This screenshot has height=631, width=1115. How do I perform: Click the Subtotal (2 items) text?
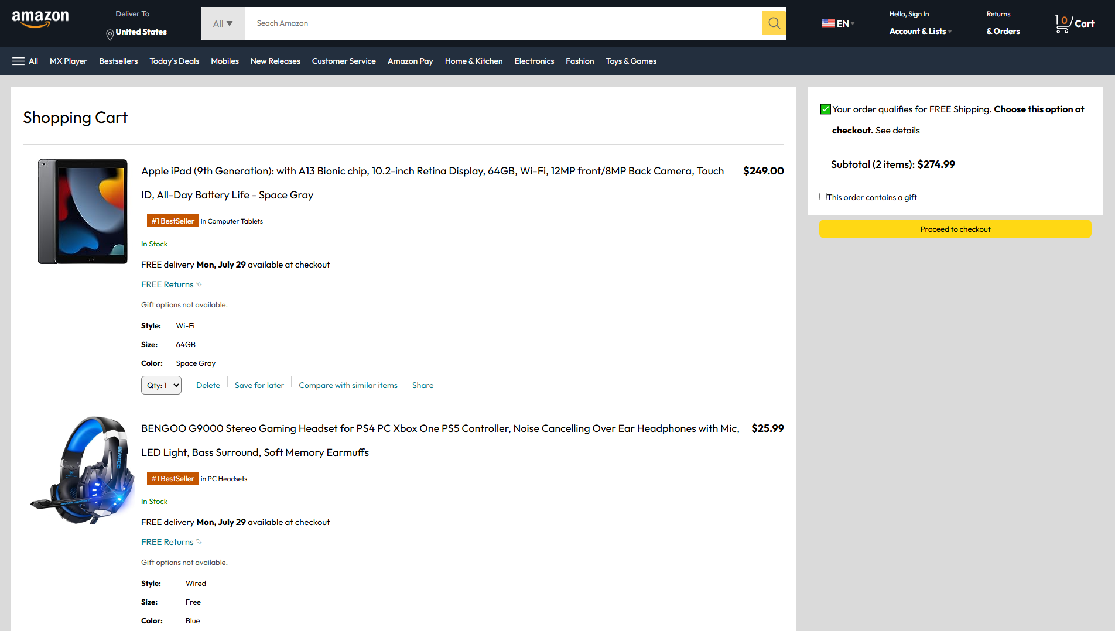[893, 164]
